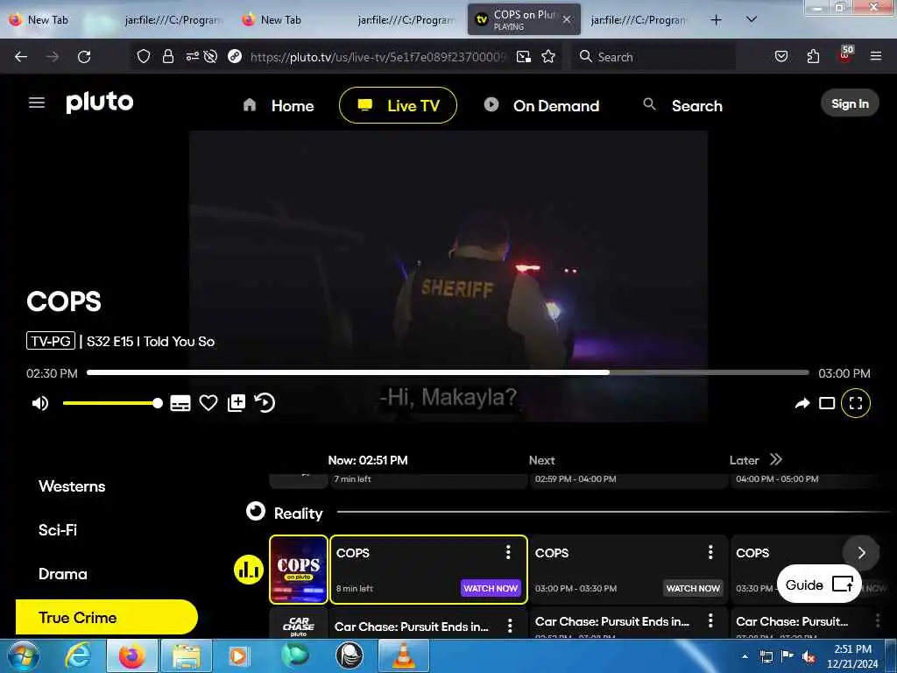Reload the Pluto page
897x673 pixels.
tap(84, 57)
